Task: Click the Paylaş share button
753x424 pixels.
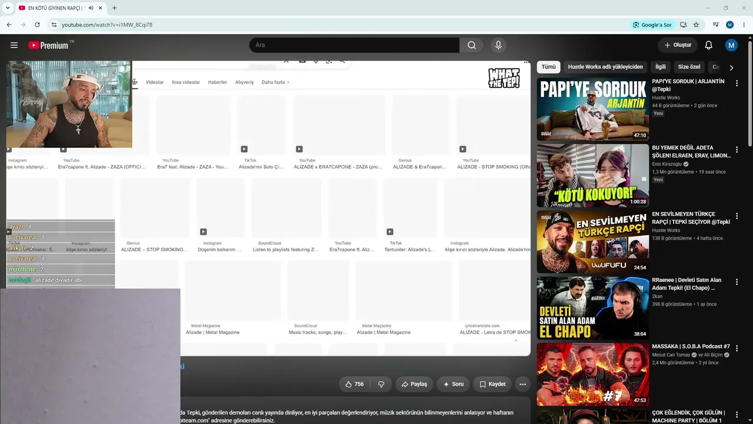Action: (414, 384)
